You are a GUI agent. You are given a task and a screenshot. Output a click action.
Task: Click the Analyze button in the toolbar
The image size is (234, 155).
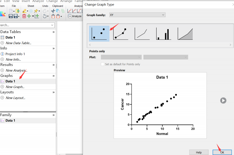(75, 16)
